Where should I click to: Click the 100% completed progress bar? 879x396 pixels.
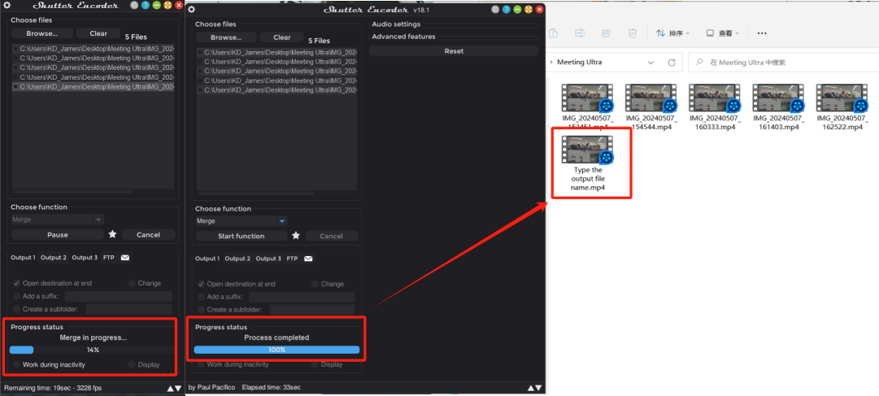277,350
